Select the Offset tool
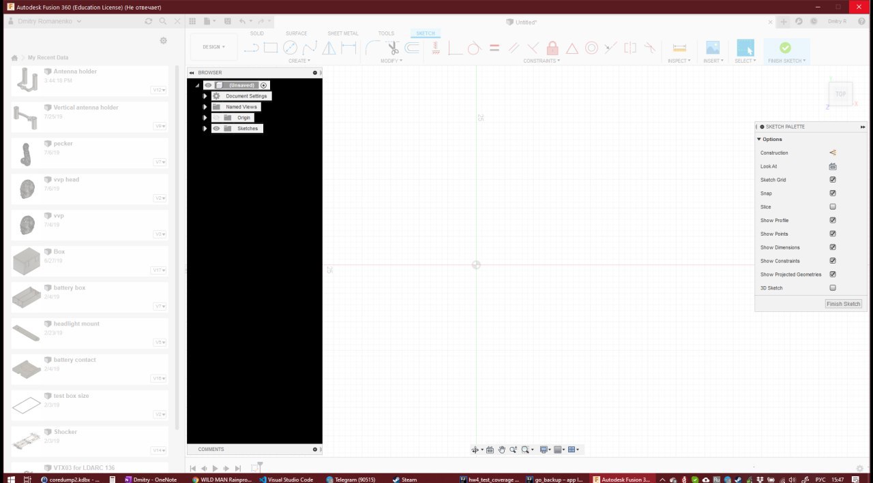Viewport: 873px width, 483px height. coord(412,48)
